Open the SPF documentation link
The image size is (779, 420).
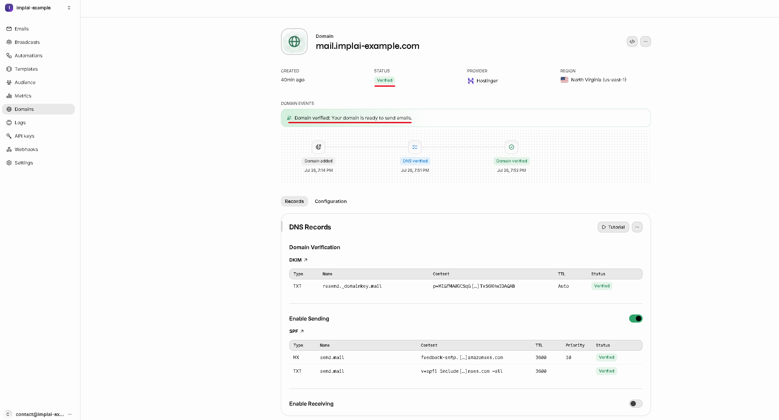pos(296,331)
